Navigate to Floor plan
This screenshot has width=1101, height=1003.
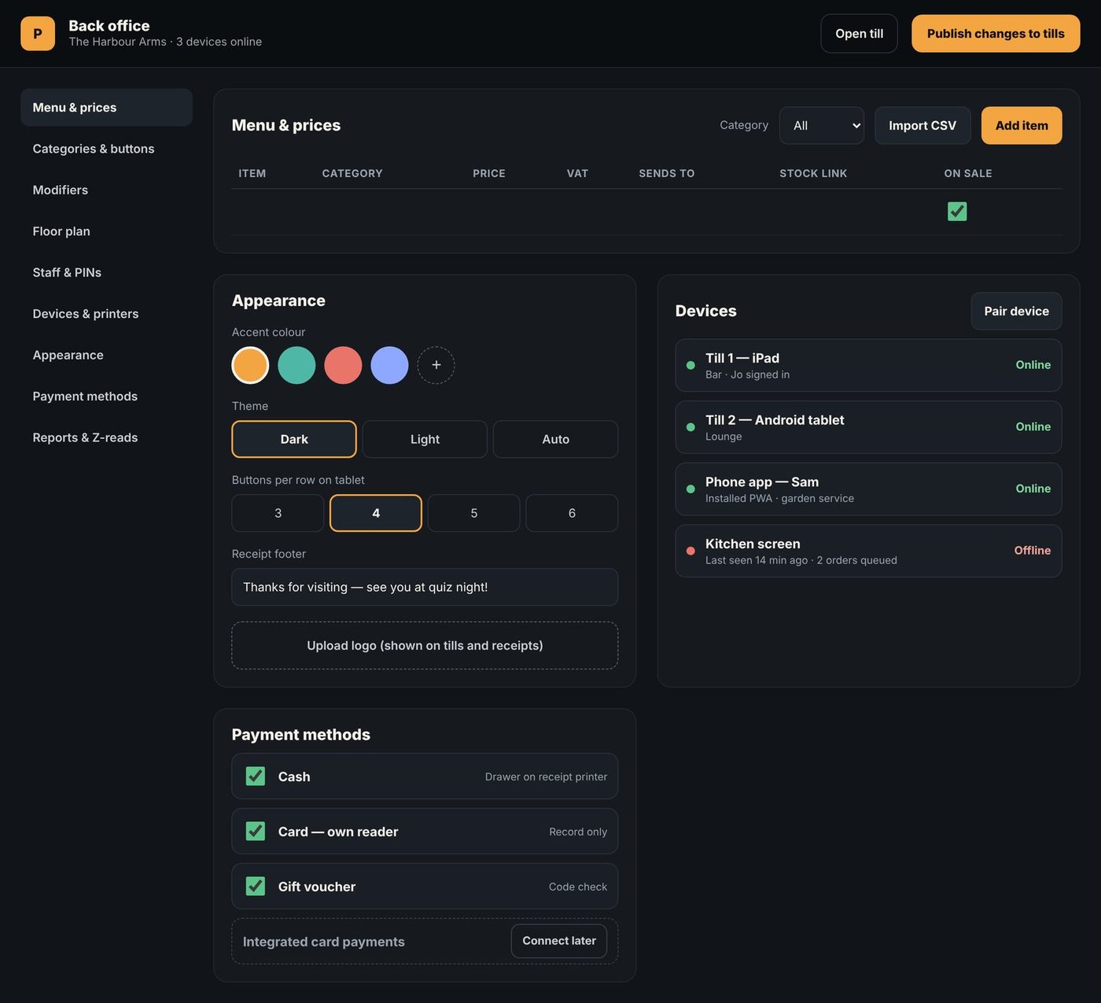(x=106, y=231)
